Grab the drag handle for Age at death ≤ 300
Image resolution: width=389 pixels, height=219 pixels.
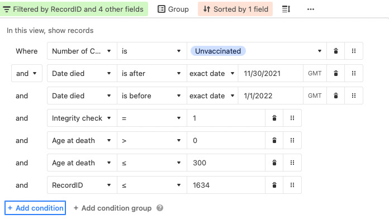[292, 163]
